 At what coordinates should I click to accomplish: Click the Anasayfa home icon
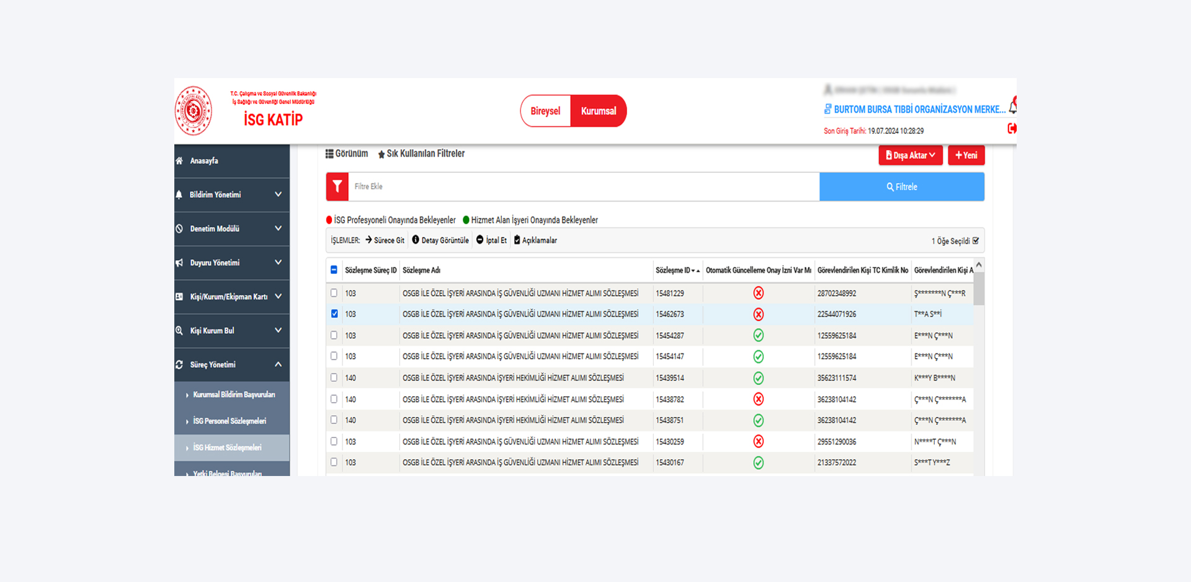179,161
